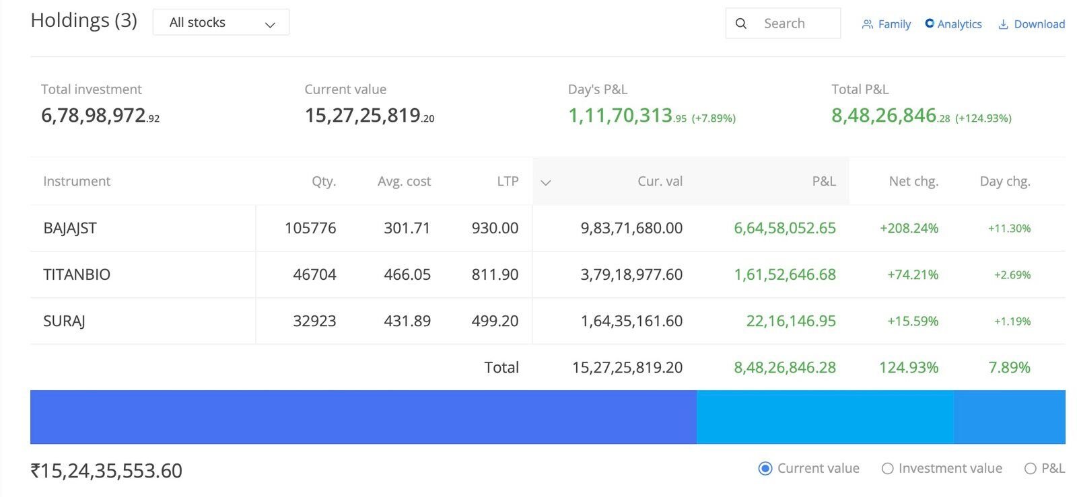Focus the Search input field
The image size is (1077, 497).
[x=783, y=24]
